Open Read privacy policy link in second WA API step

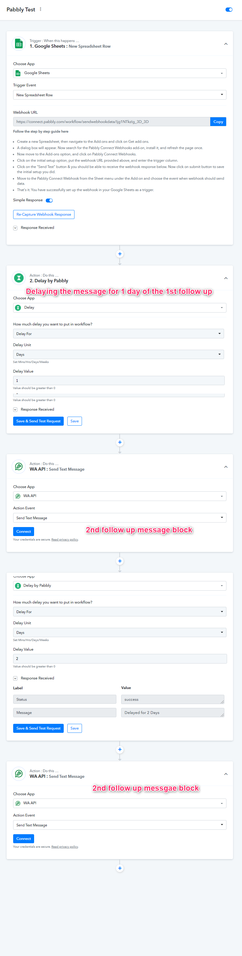coord(65,847)
